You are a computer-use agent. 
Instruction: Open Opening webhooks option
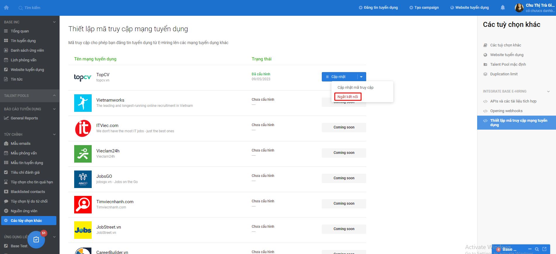tap(506, 111)
